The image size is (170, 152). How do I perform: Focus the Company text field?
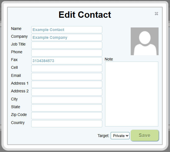click(x=67, y=37)
